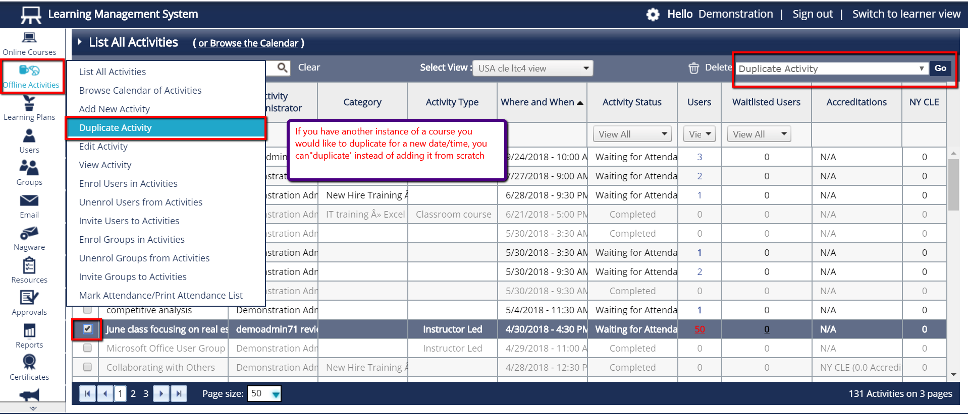Open settings gear icon in header

click(653, 15)
